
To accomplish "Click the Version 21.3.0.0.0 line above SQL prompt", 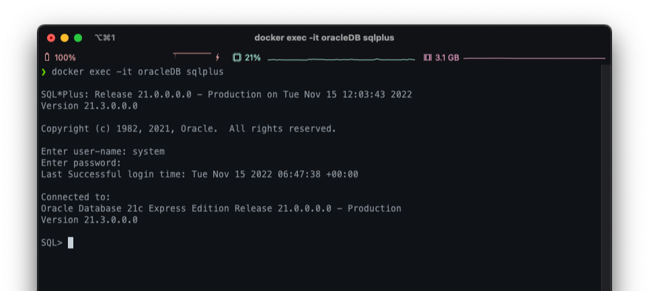I will click(89, 220).
